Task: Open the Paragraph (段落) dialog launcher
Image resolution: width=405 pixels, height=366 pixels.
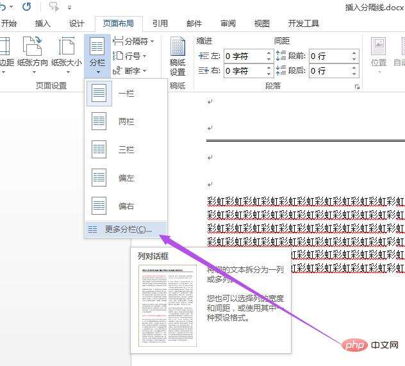Action: point(357,87)
